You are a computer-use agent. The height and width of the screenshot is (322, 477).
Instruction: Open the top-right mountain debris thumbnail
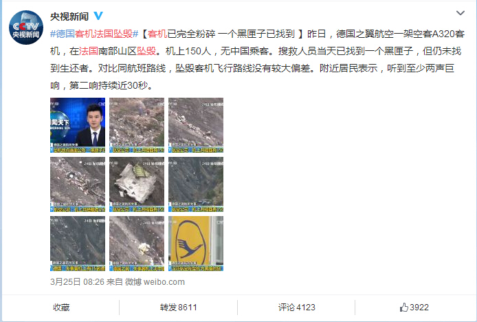pos(196,125)
